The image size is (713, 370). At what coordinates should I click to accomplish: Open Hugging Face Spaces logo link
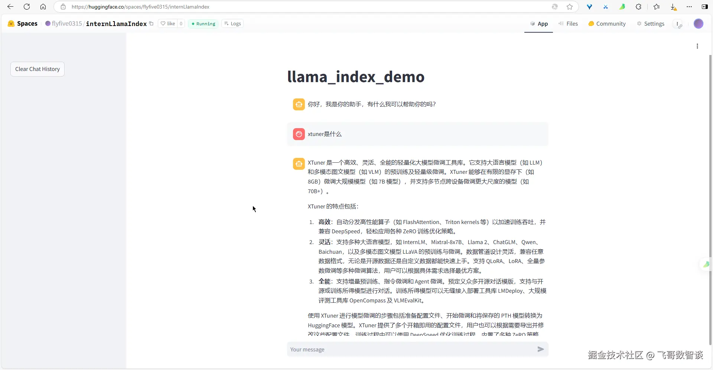pyautogui.click(x=23, y=23)
